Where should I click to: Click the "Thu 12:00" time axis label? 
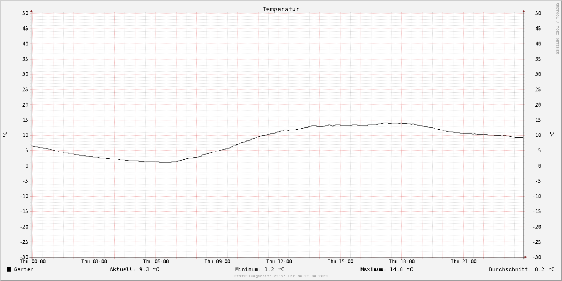[279, 261]
